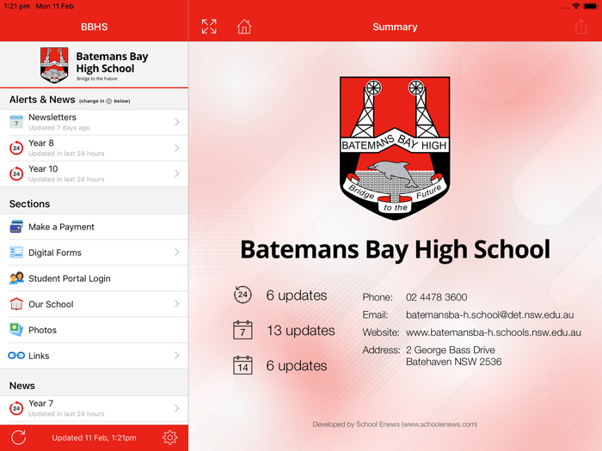Tap the Digital Forms list icon
The width and height of the screenshot is (602, 451).
point(16,253)
